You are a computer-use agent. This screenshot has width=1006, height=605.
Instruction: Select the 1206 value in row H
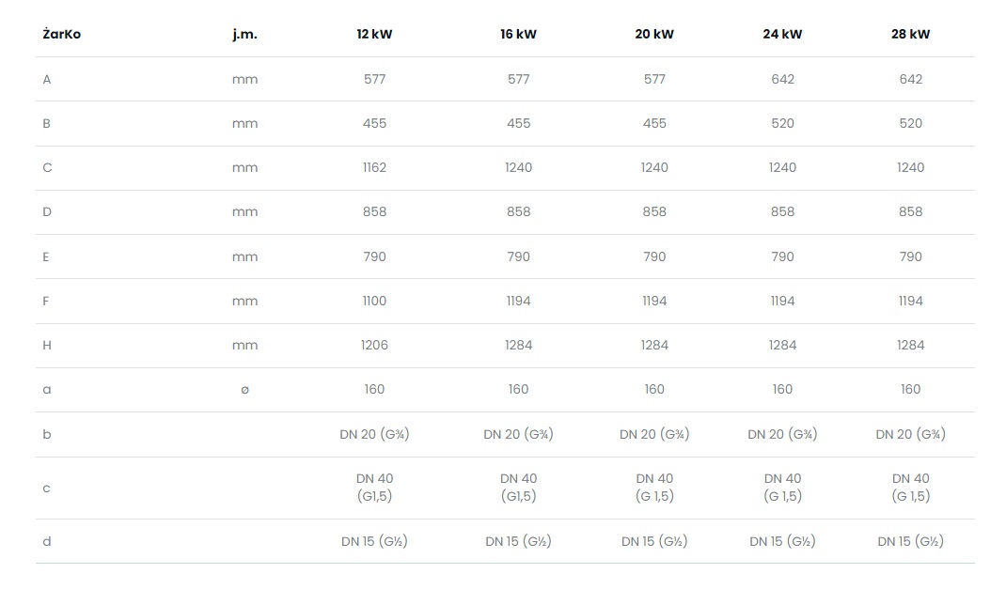point(375,346)
